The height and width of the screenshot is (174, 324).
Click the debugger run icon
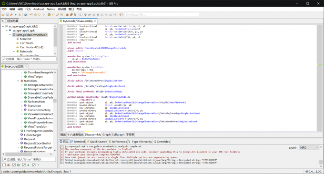click(90, 15)
